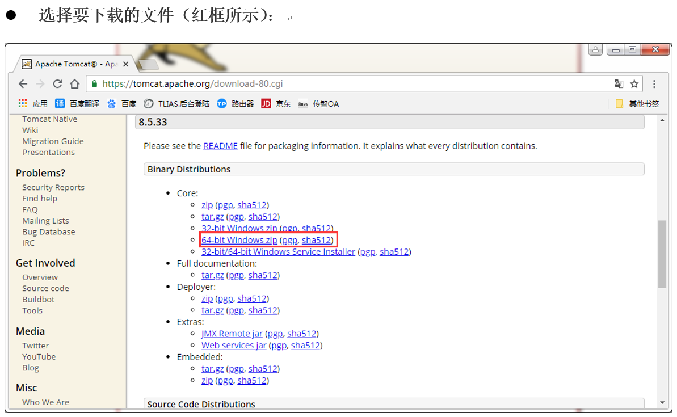This screenshot has height=417, width=677.
Task: Open Migration Guide sidebar link
Action: [x=53, y=141]
